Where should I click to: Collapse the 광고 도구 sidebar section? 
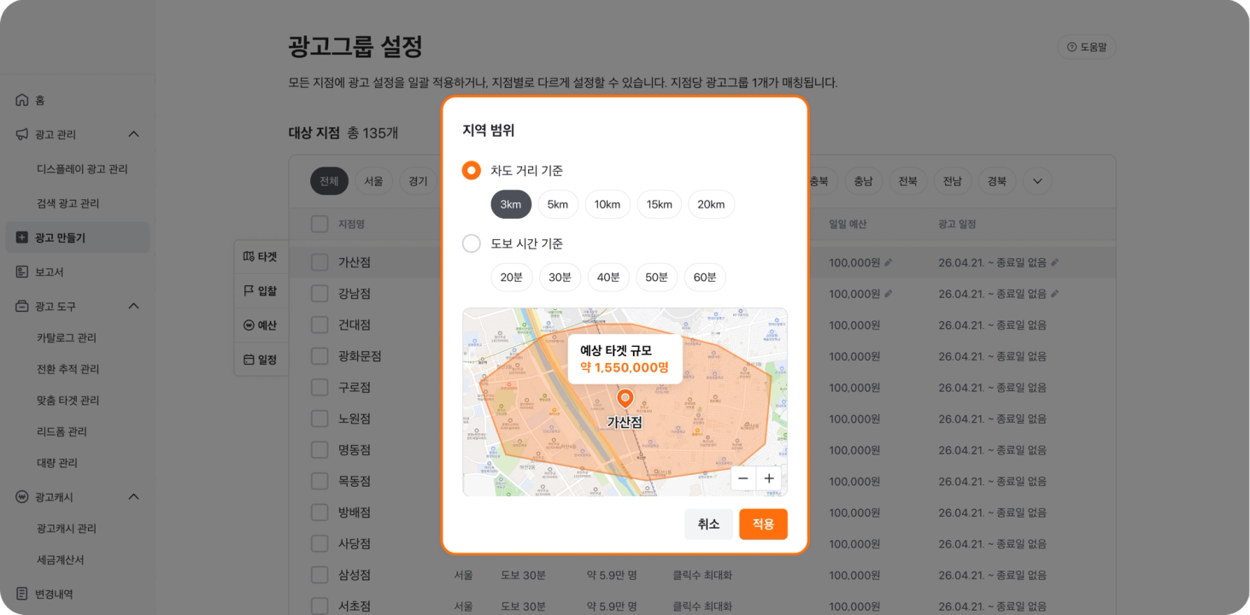[x=133, y=306]
